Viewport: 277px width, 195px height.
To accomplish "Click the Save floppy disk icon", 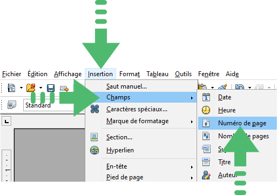I will point(51,88).
